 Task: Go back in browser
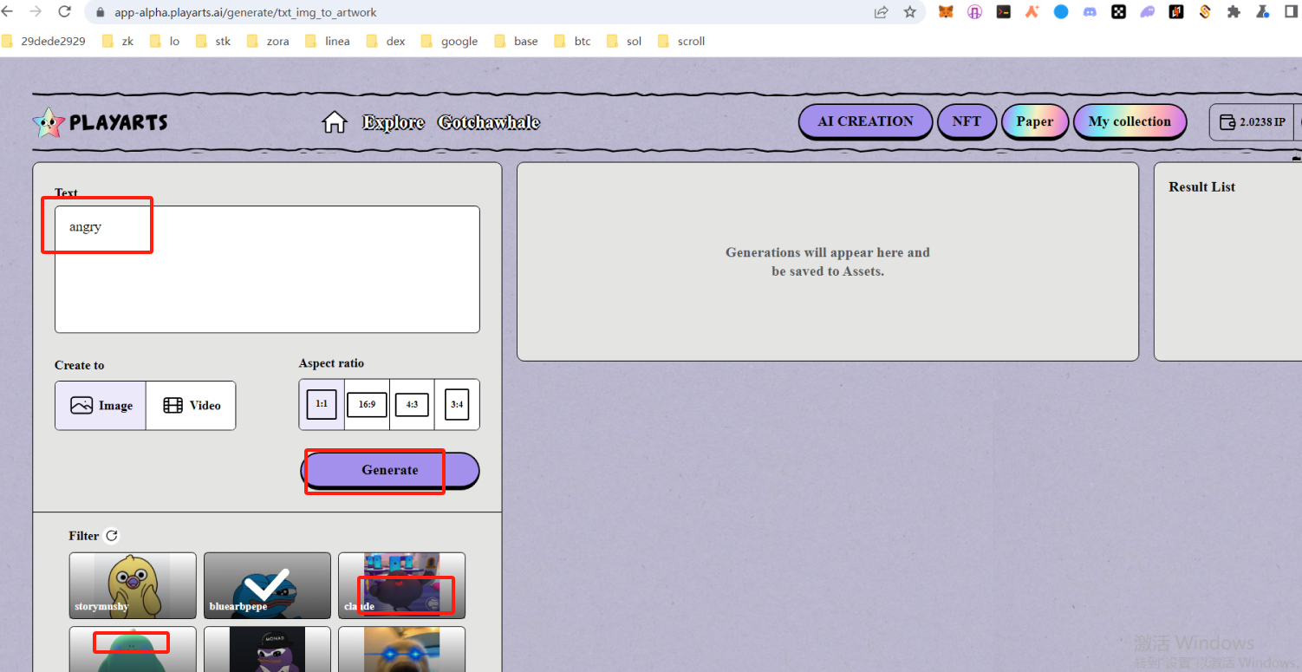[x=7, y=12]
